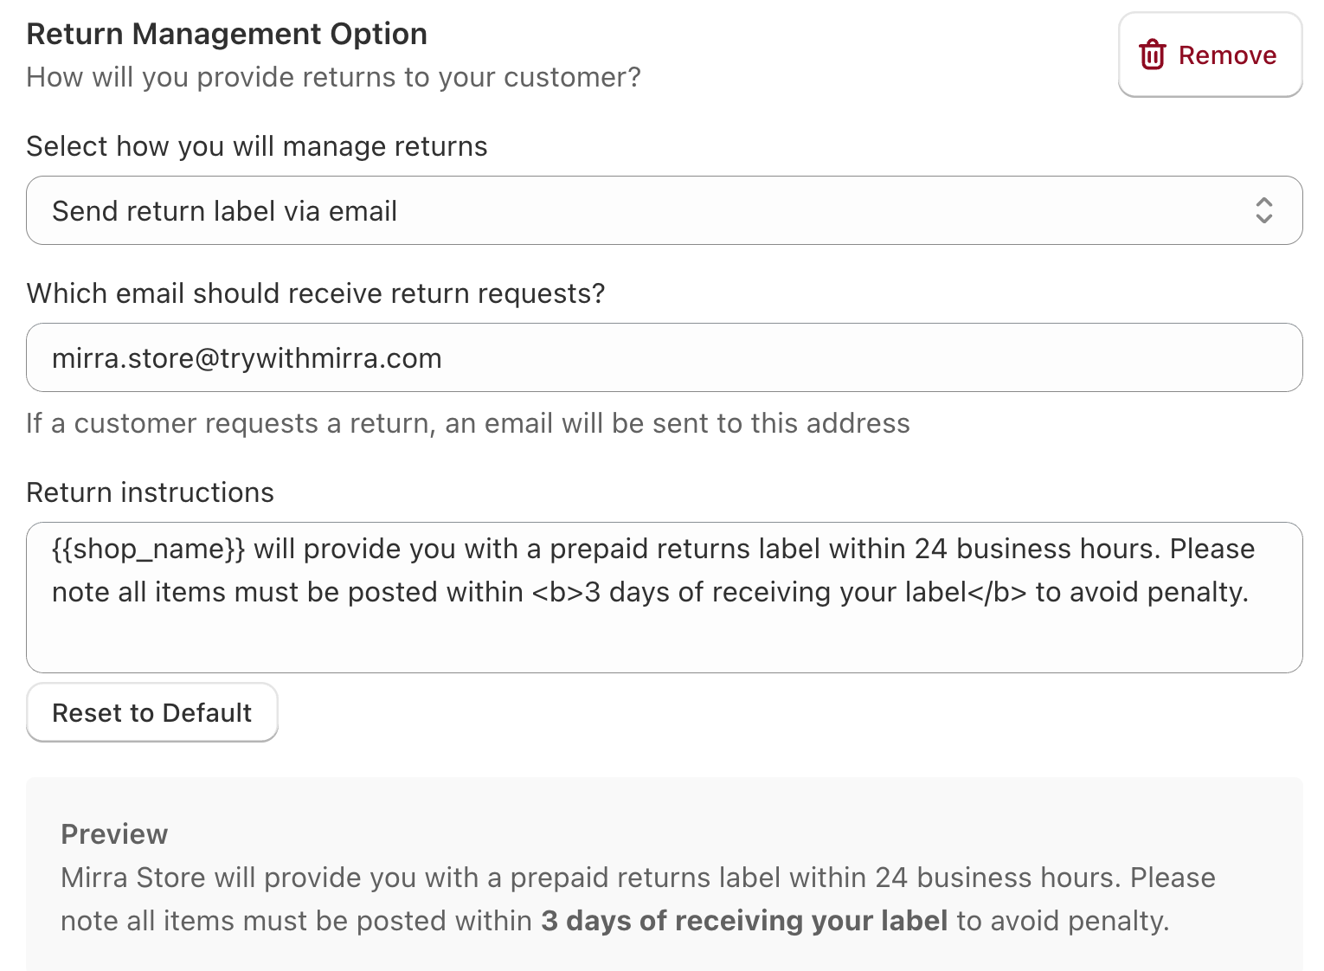Click the up-down chevron on returns dropdown
The width and height of the screenshot is (1324, 971).
point(1263,210)
